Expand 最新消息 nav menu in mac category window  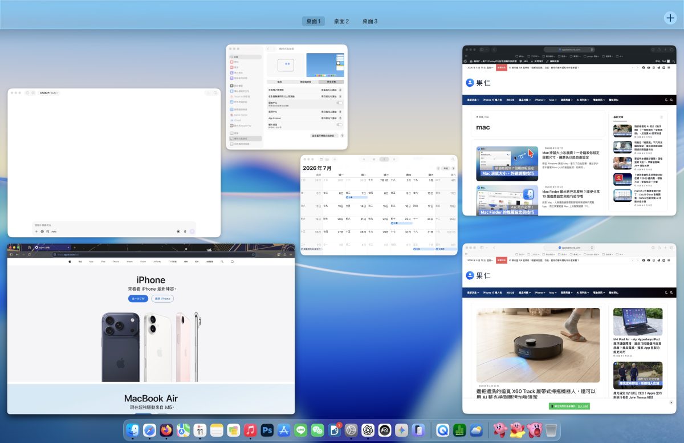[x=473, y=100]
